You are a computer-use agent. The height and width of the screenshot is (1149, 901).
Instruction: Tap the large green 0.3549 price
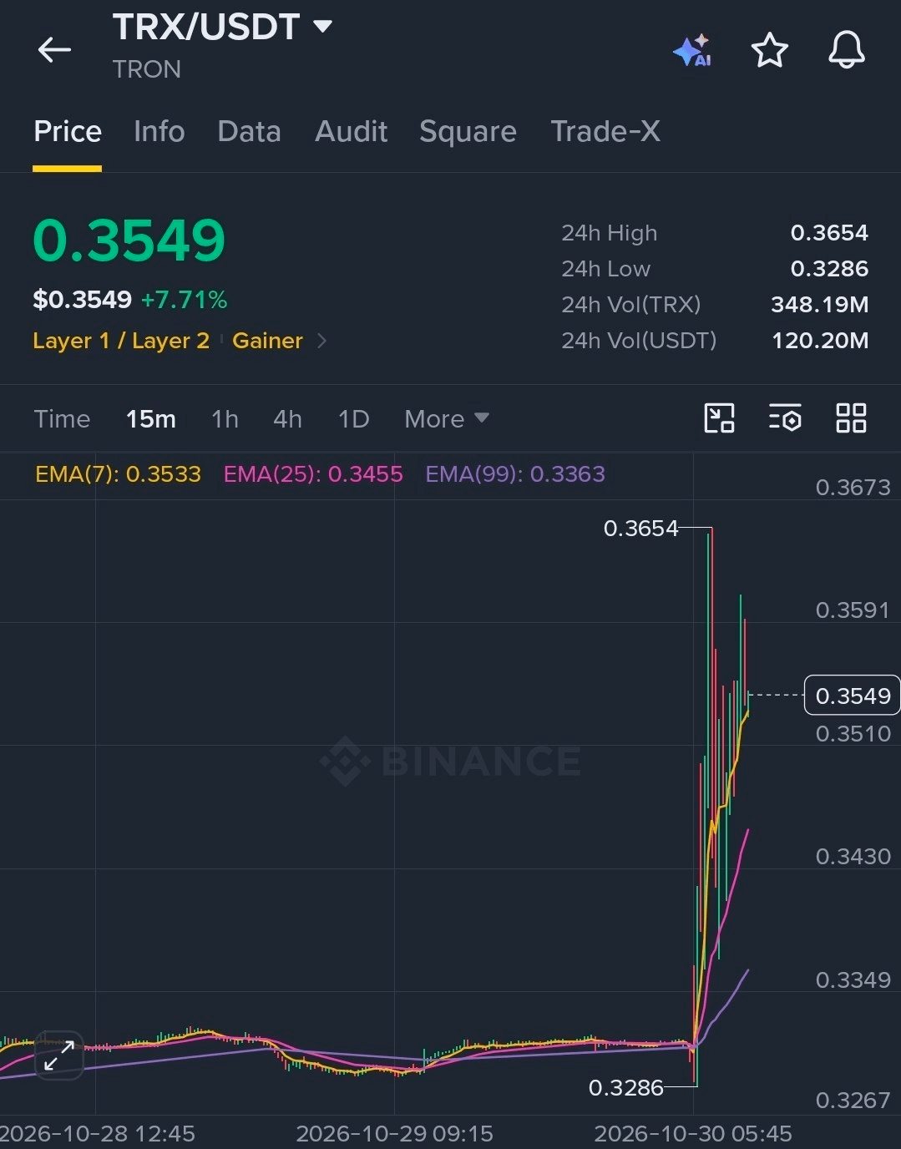point(129,240)
